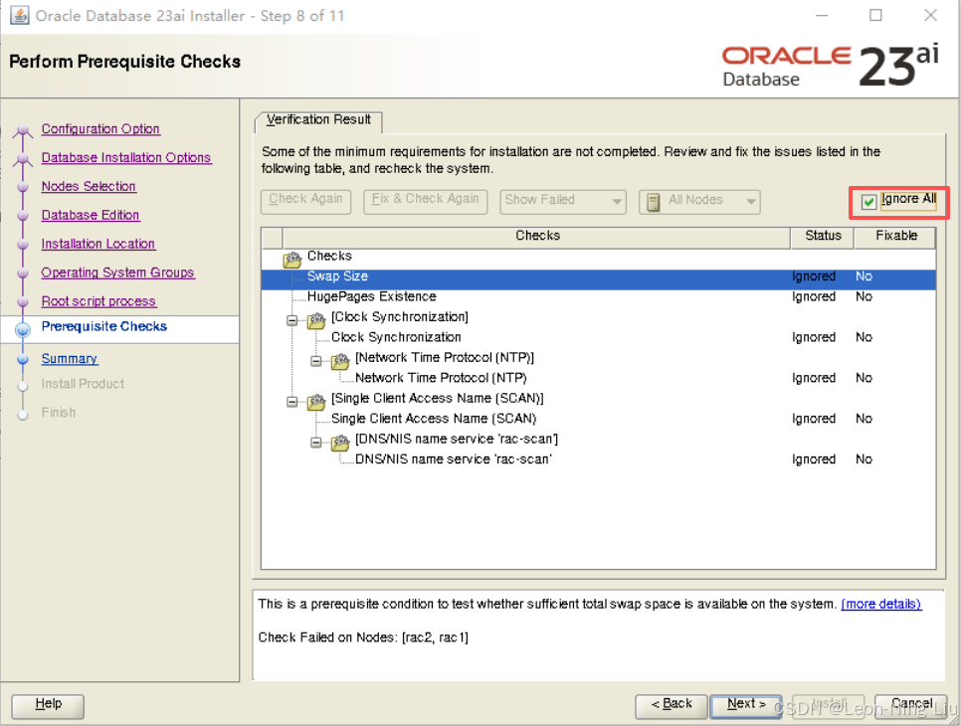Collapse the [Clock Synchronization] group
The image size is (961, 726).
pos(292,320)
